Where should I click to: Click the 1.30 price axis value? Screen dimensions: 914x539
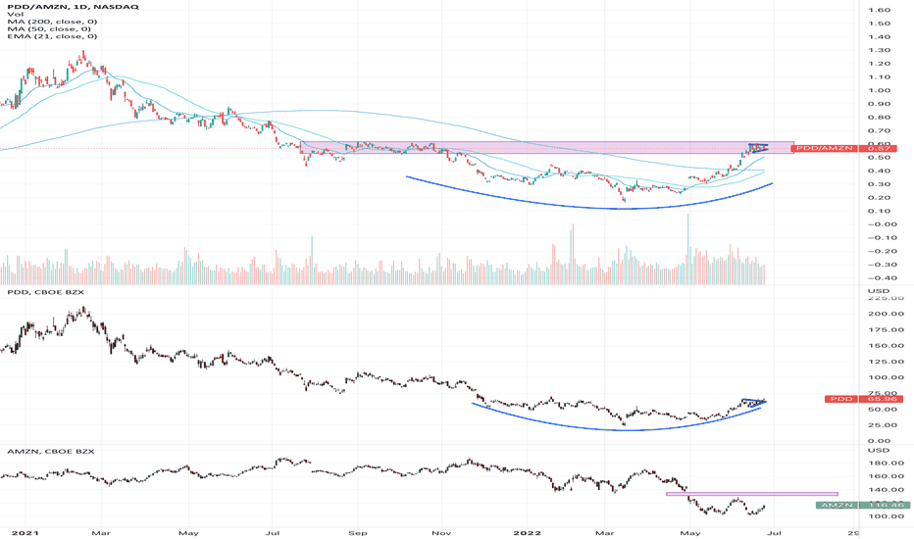tap(879, 50)
